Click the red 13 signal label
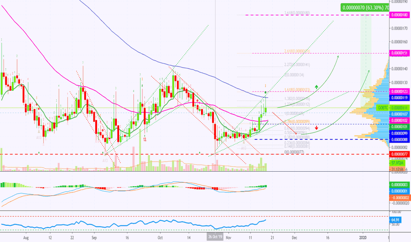 tap(145, 139)
